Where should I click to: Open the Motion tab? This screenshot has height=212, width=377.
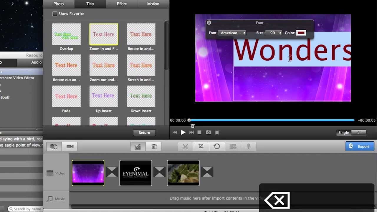[x=153, y=4]
